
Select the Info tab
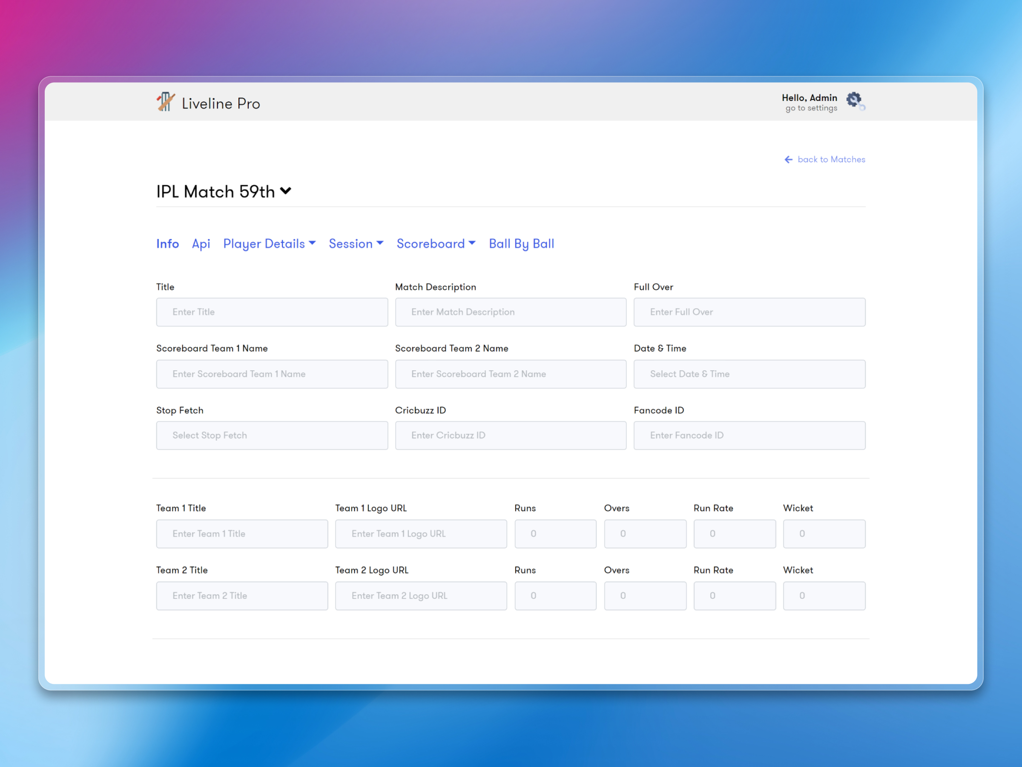coord(167,244)
